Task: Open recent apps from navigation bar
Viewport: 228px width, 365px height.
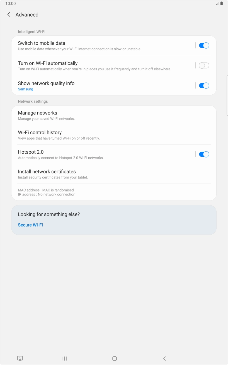Action: coord(65,358)
